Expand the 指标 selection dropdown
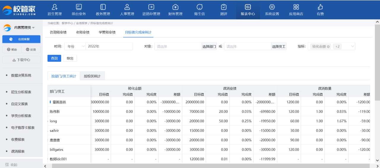 pos(352,46)
